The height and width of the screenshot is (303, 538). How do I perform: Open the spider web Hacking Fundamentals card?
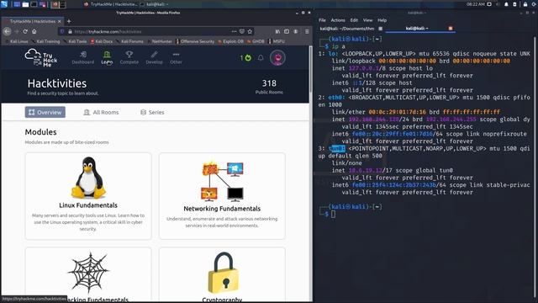(x=88, y=275)
